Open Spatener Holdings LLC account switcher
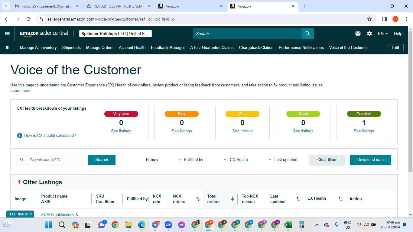The image size is (413, 232). (115, 34)
